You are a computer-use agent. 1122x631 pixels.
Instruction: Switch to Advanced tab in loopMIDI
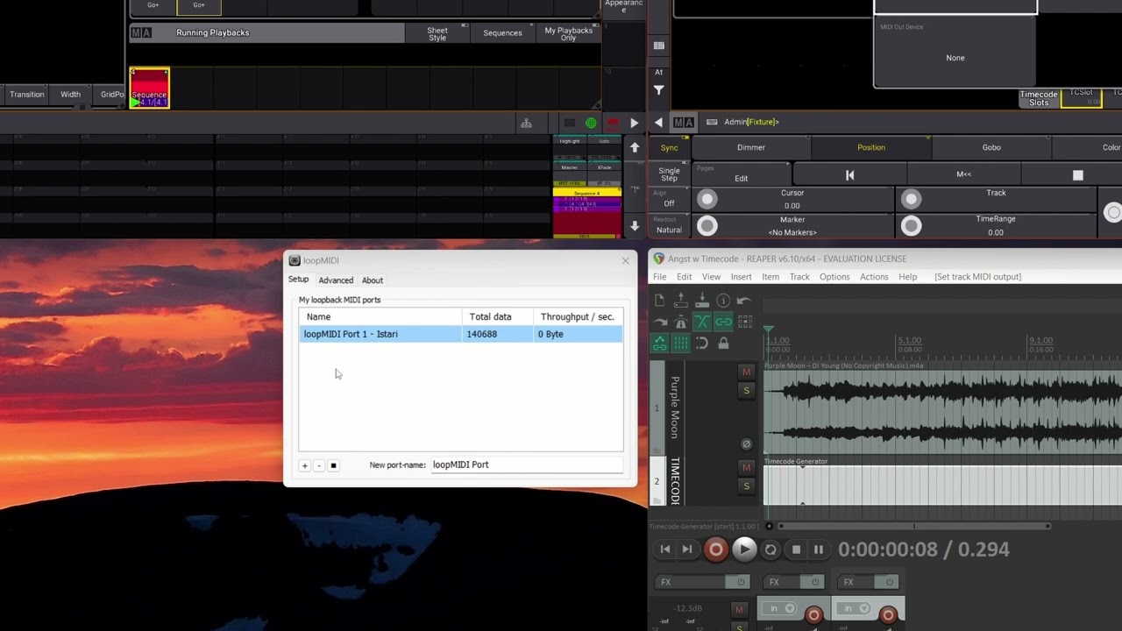[x=336, y=280]
